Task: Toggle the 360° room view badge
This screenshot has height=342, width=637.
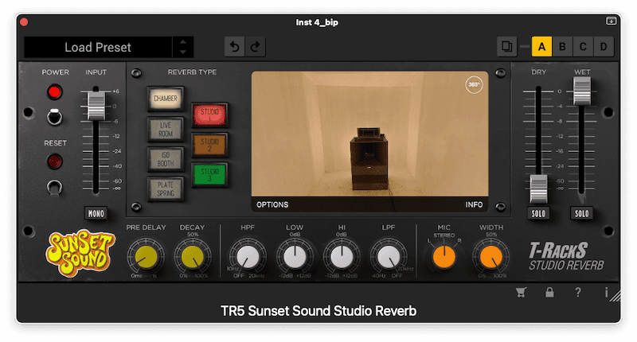Action: (474, 85)
